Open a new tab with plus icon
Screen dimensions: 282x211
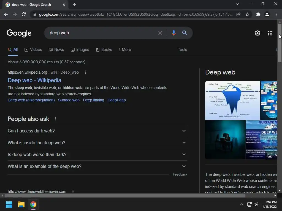tap(74, 5)
